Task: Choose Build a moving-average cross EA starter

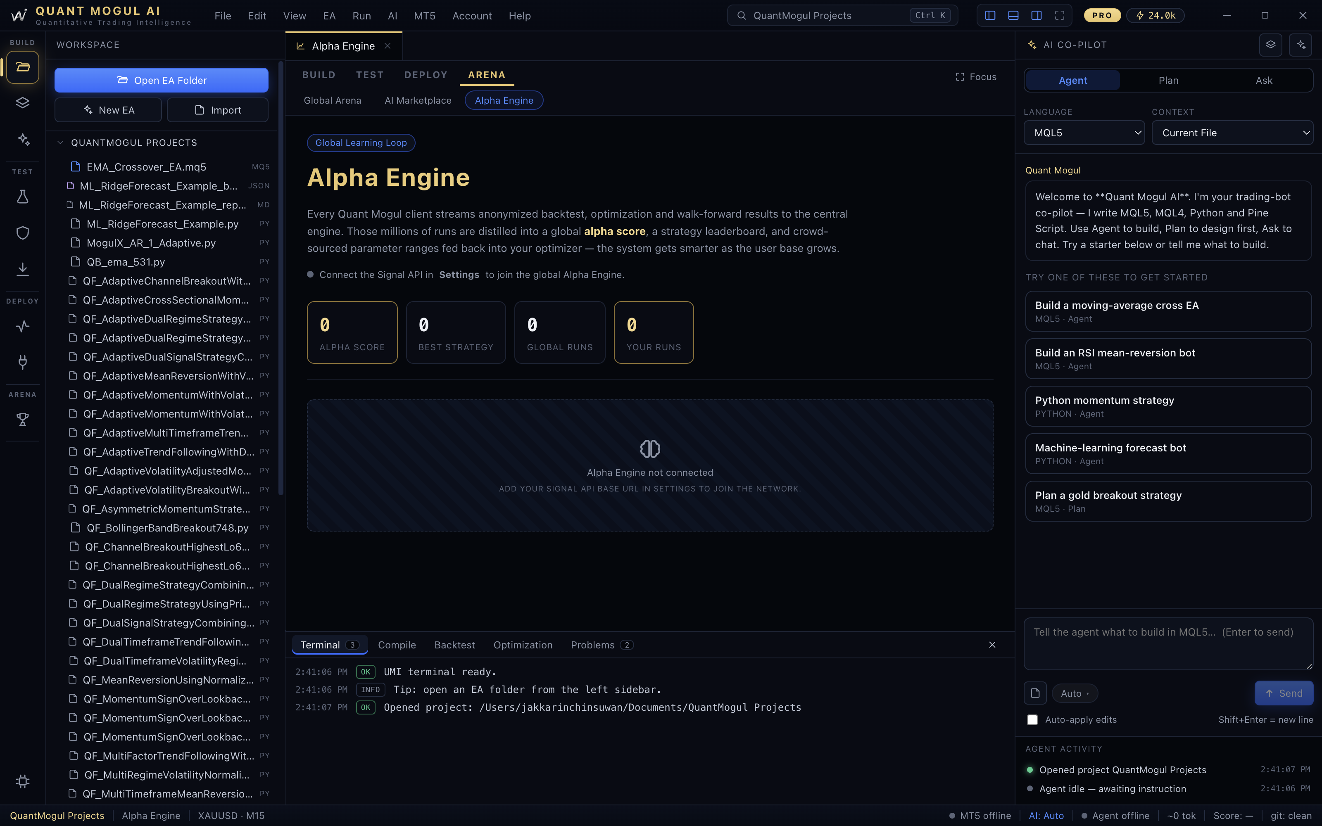Action: (x=1168, y=311)
